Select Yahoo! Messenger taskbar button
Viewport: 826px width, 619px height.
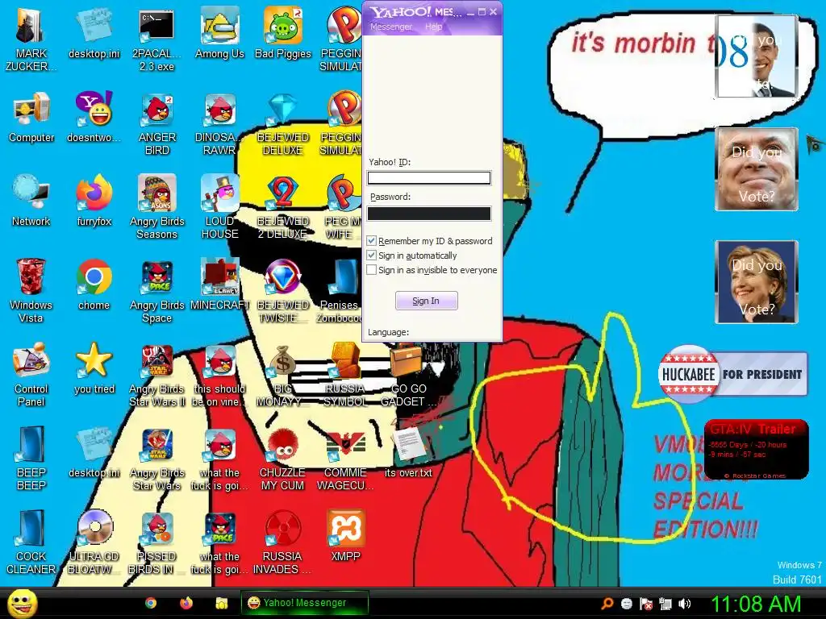coord(304,603)
